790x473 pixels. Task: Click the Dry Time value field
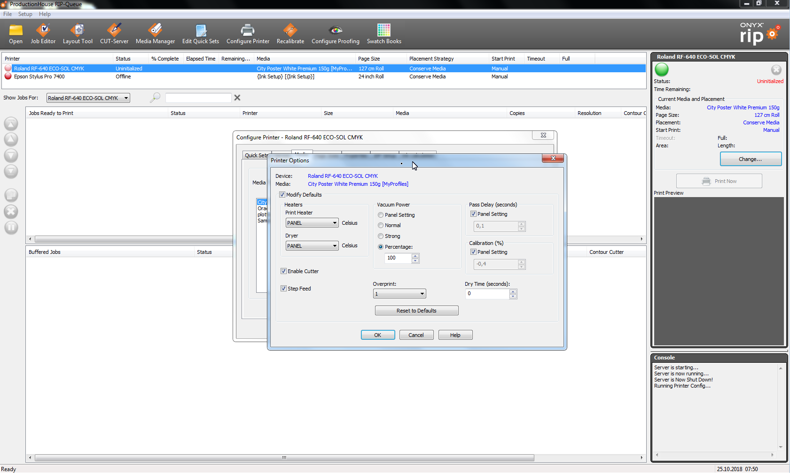pyautogui.click(x=487, y=294)
